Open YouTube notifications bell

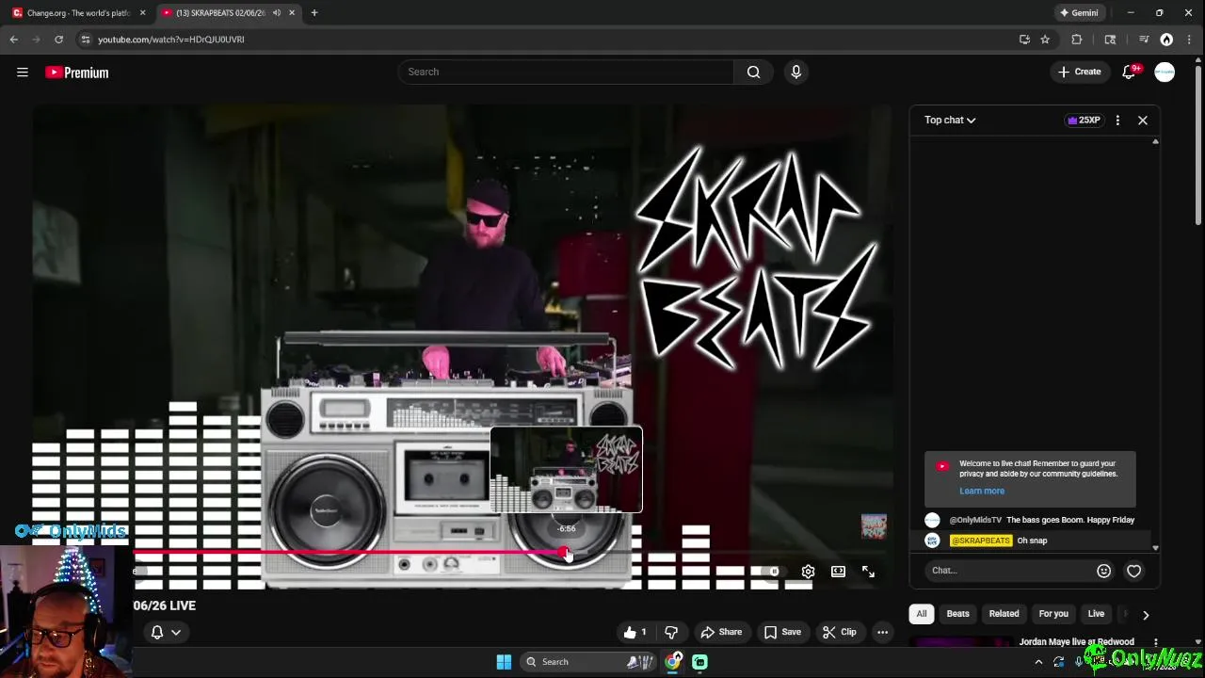[1129, 72]
